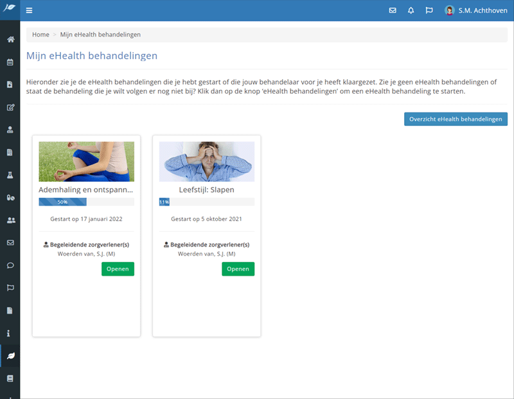Open the envelope messages icon in top bar

click(x=393, y=10)
